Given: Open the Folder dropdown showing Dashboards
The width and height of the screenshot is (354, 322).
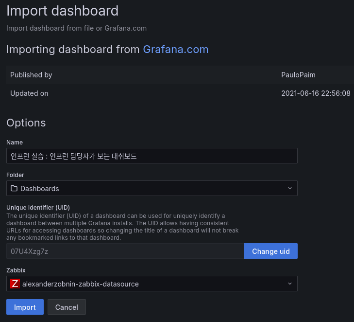Looking at the screenshot, I should click(x=152, y=188).
